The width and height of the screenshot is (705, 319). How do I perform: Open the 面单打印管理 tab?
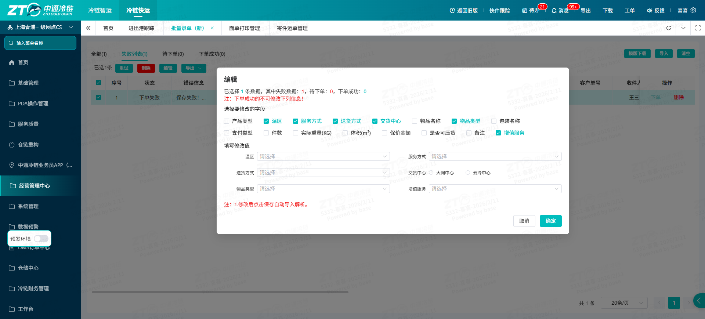point(245,28)
